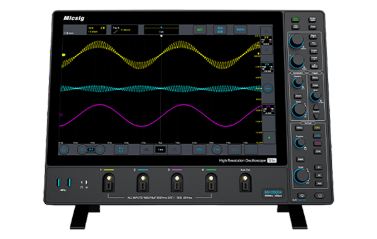Select the trigger position marker above grid
The width and height of the screenshot is (377, 239).
tap(161, 36)
